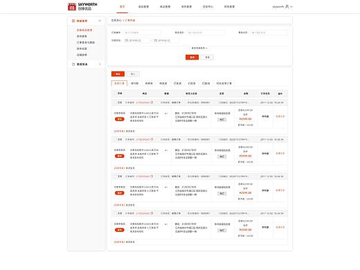This screenshot has height=270, width=360.
Task: Click the red export button above the order tabs
Action: 118,74
